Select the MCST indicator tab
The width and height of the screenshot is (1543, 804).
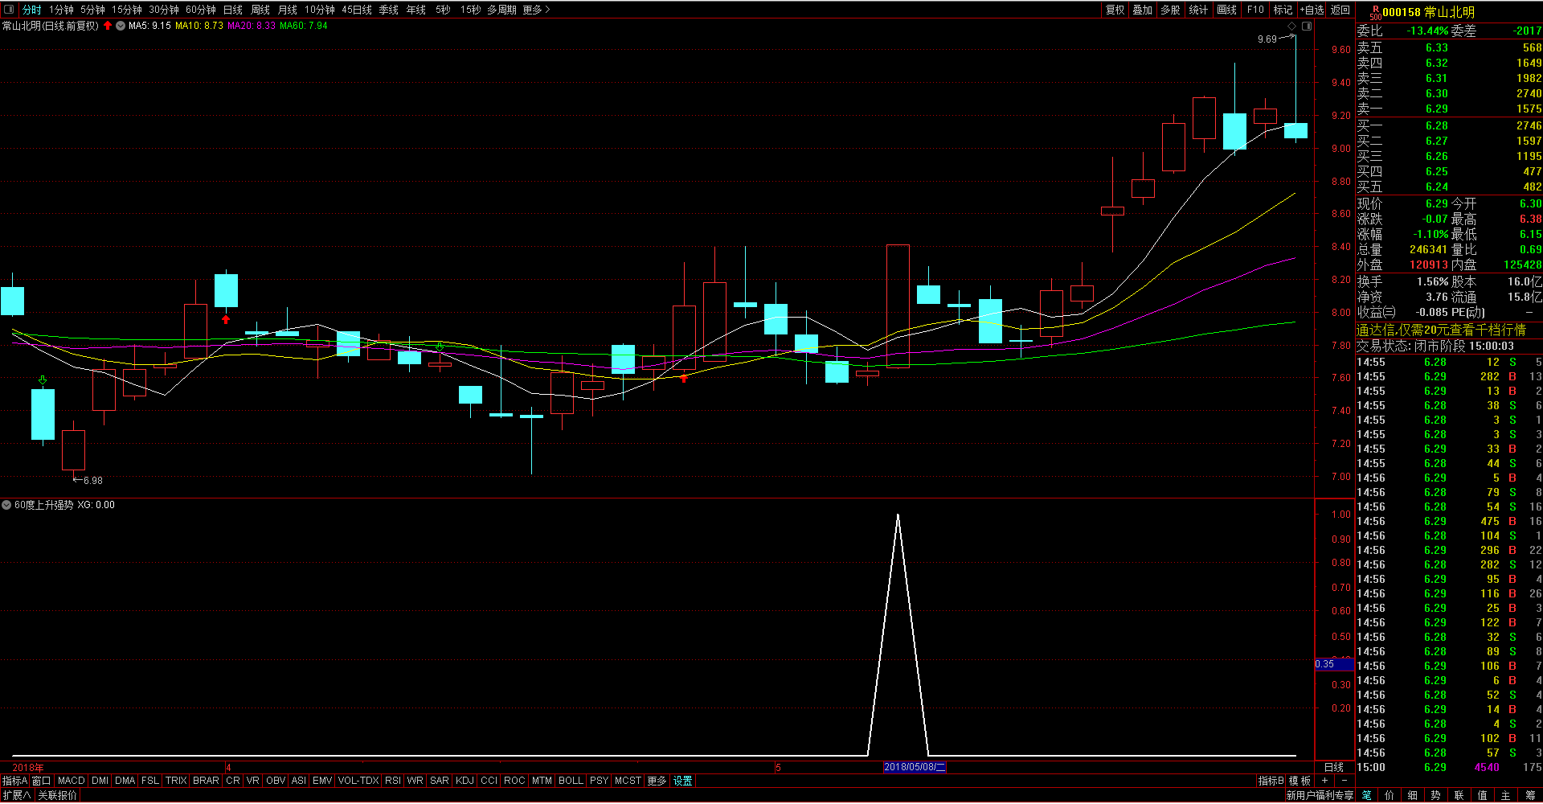[628, 781]
